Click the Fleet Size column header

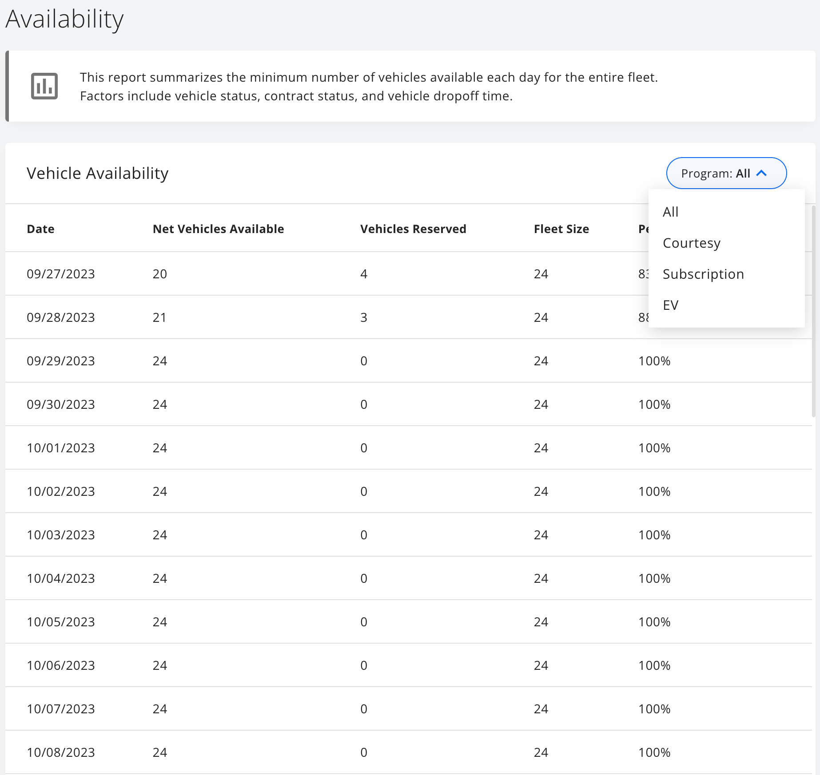tap(561, 229)
